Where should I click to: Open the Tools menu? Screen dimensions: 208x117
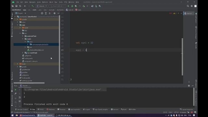click(x=61, y=2)
